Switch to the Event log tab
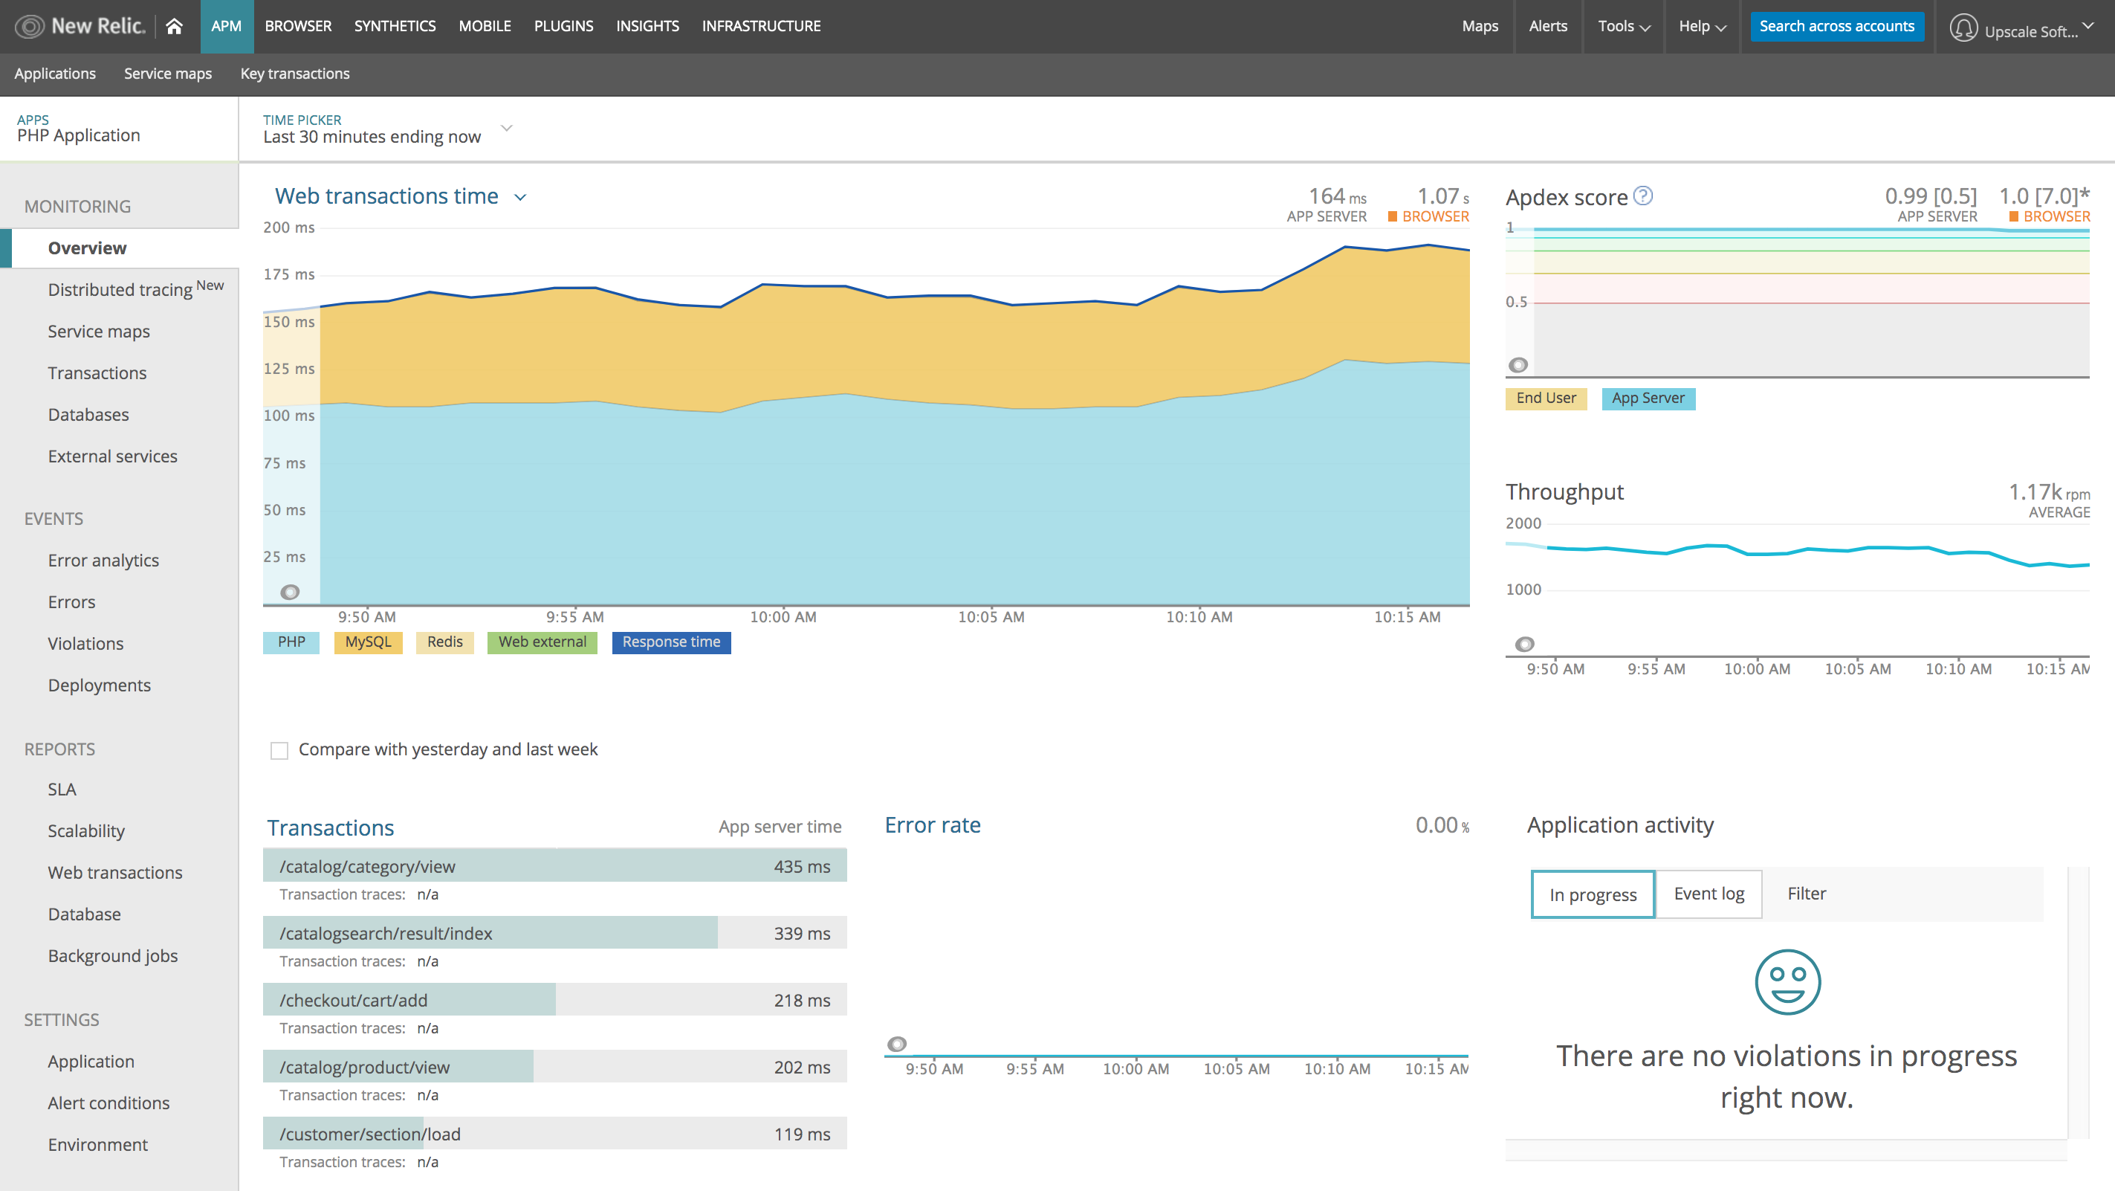Screen dimensions: 2115x1191 point(1708,894)
